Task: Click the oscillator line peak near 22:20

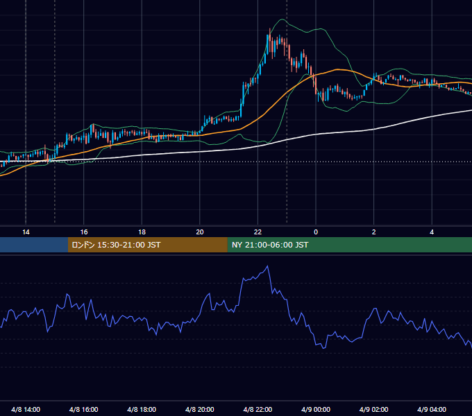Action: tap(268, 266)
